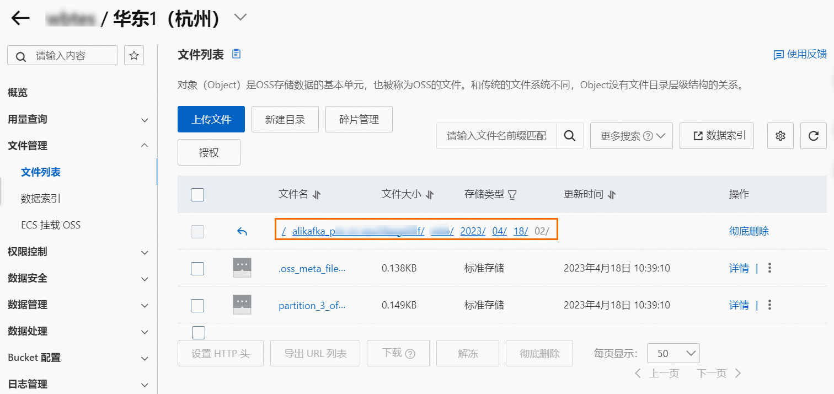Screen dimensions: 834x394
Task: Click the 碎片管理 button
Action: pyautogui.click(x=359, y=119)
